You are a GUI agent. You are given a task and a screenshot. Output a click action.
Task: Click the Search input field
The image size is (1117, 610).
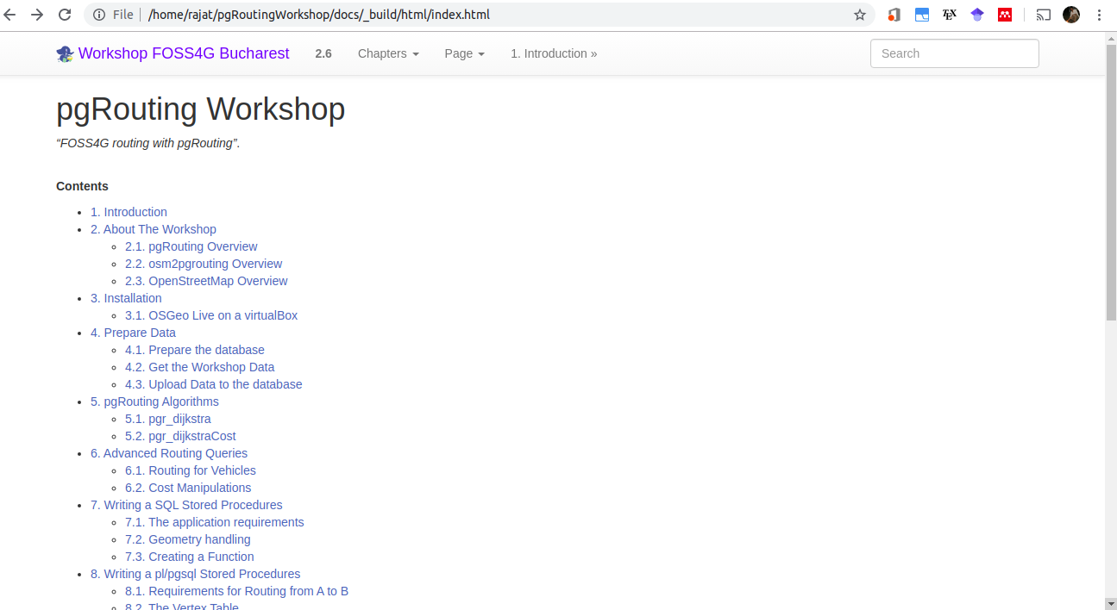coord(954,53)
